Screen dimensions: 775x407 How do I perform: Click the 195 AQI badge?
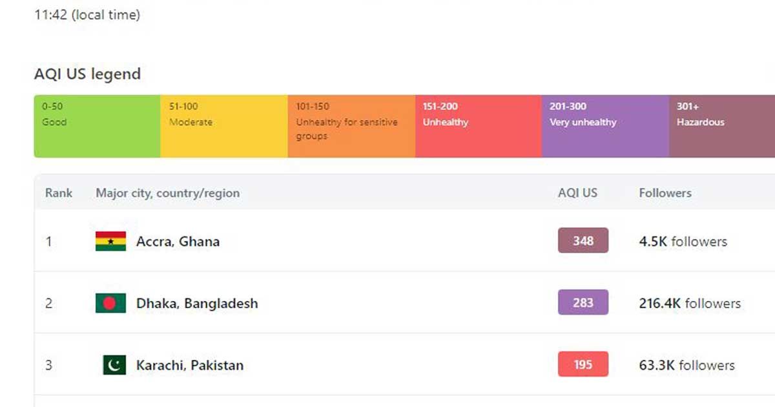(583, 364)
